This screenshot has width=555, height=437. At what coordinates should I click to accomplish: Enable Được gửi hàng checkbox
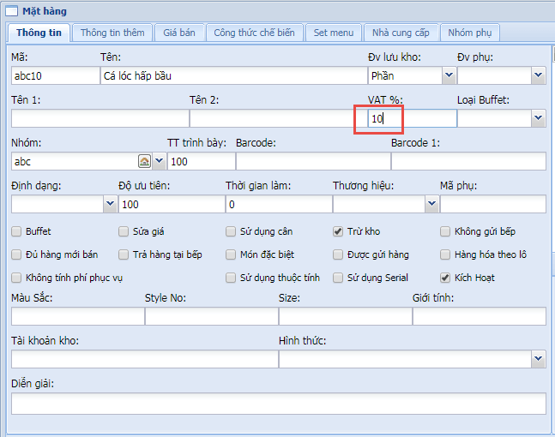(x=338, y=254)
